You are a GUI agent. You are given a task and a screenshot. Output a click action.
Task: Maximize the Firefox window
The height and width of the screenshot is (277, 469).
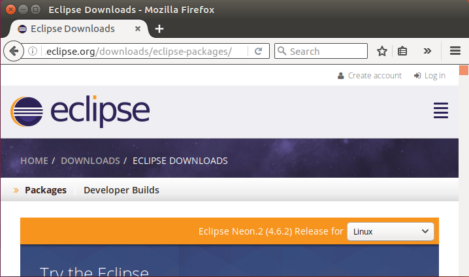[x=35, y=10]
